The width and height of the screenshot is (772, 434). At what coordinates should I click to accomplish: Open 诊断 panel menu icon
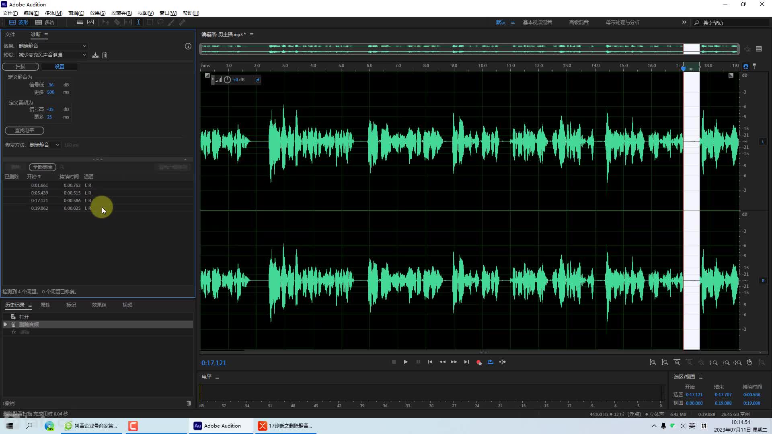(x=46, y=35)
